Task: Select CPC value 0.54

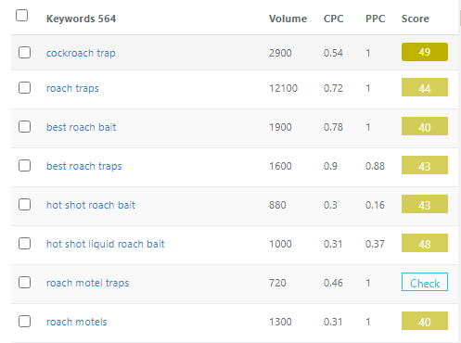Action: (333, 53)
